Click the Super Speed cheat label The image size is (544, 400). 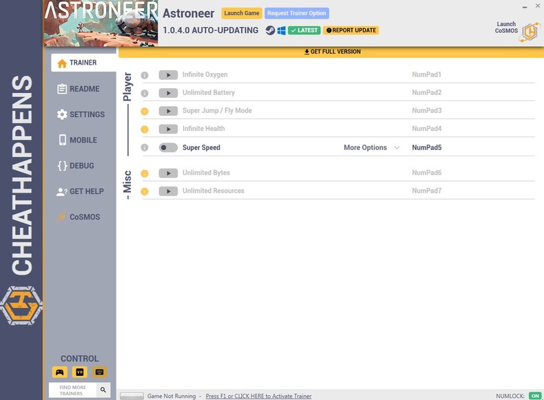click(201, 147)
